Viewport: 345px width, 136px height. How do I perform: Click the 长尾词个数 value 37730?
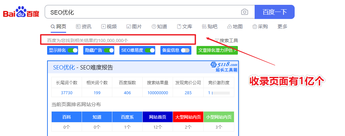[x=67, y=93]
